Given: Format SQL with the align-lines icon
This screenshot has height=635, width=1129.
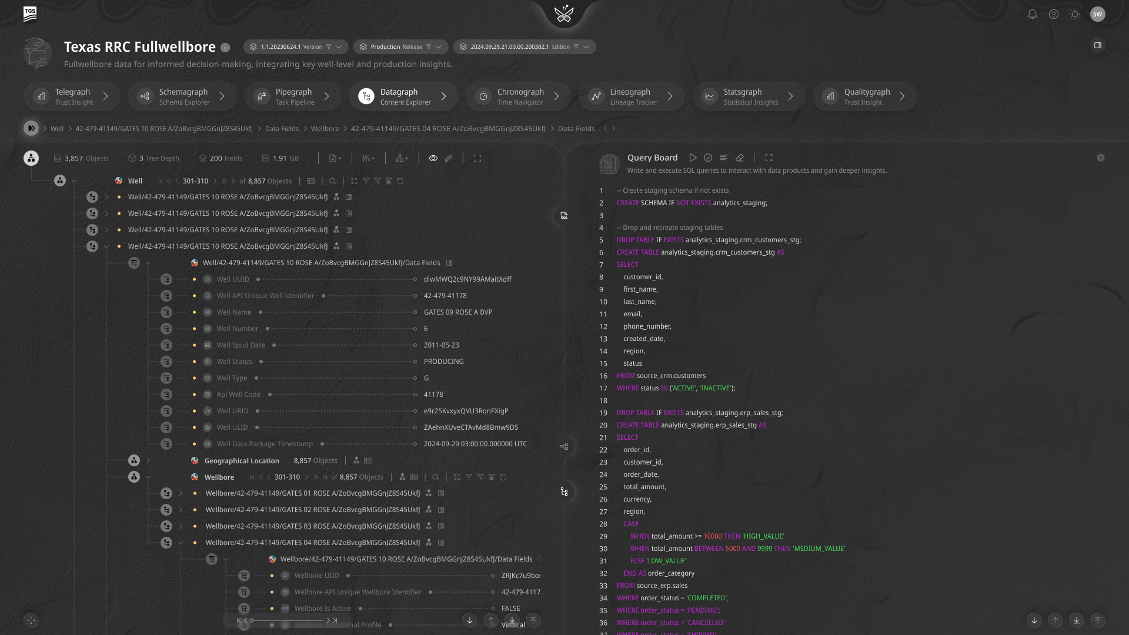Looking at the screenshot, I should [724, 158].
